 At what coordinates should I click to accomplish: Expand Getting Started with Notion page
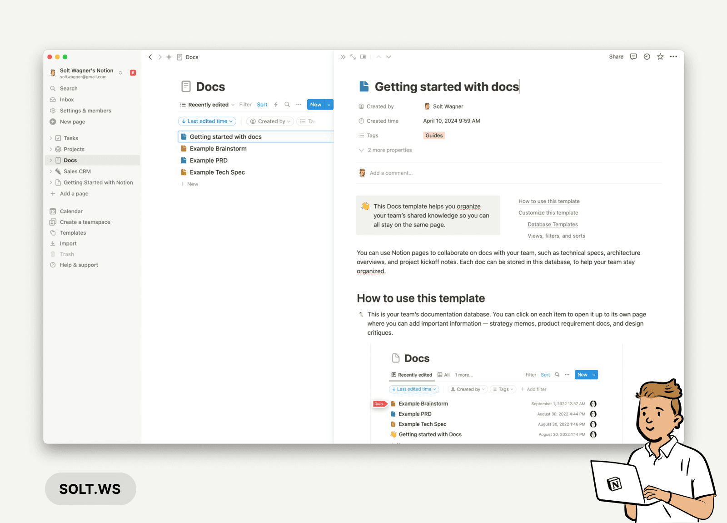click(50, 182)
